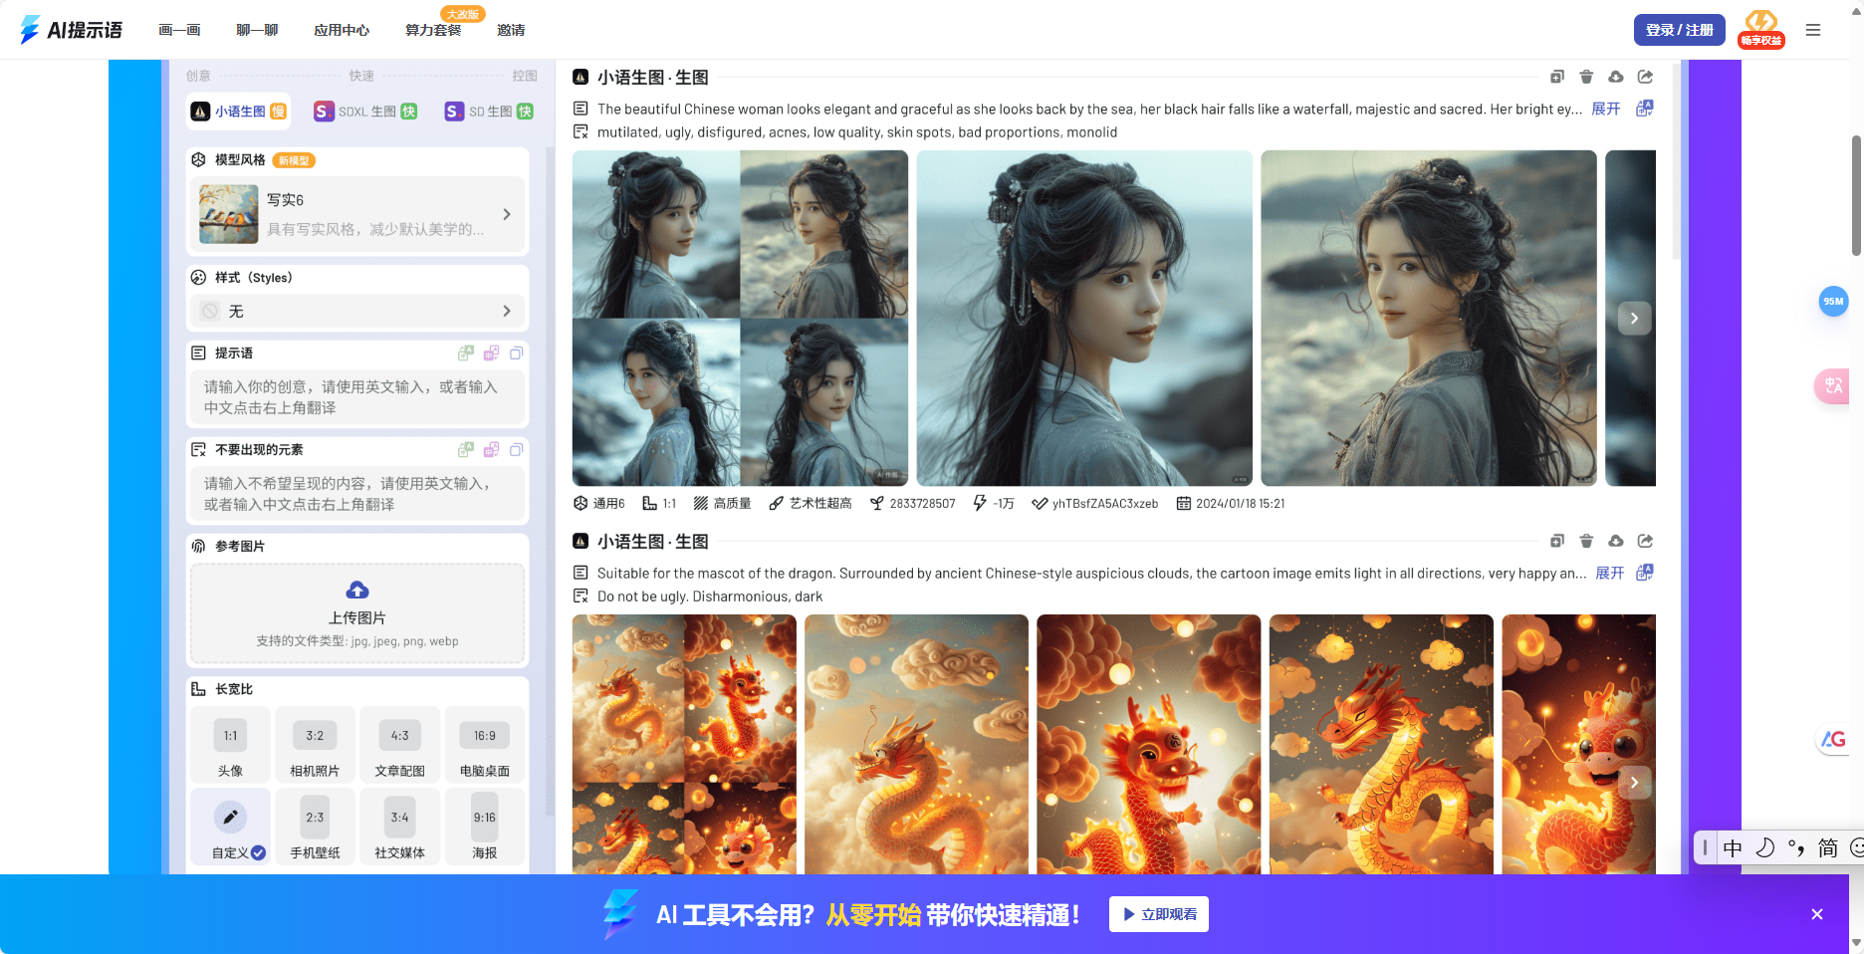Select the 1:1 头像 aspect ratio

(229, 745)
